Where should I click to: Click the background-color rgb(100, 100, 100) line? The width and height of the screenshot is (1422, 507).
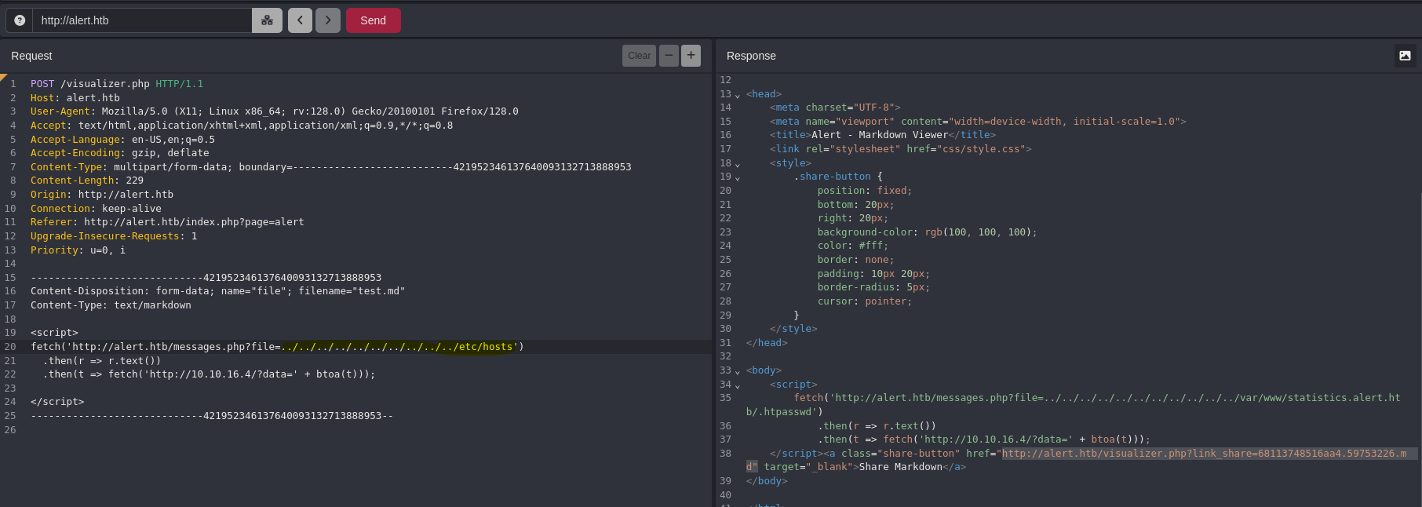click(928, 232)
